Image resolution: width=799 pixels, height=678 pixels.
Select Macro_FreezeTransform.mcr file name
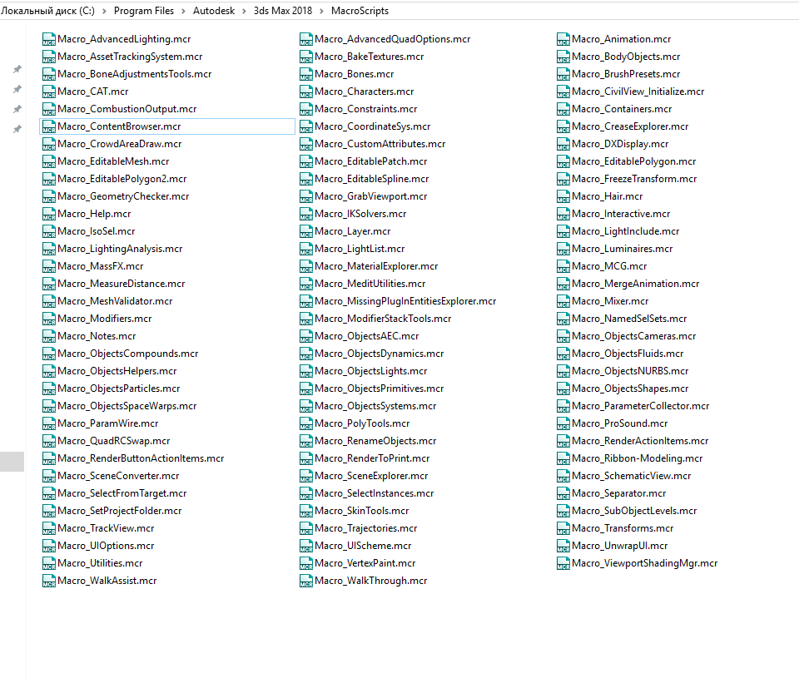(634, 179)
